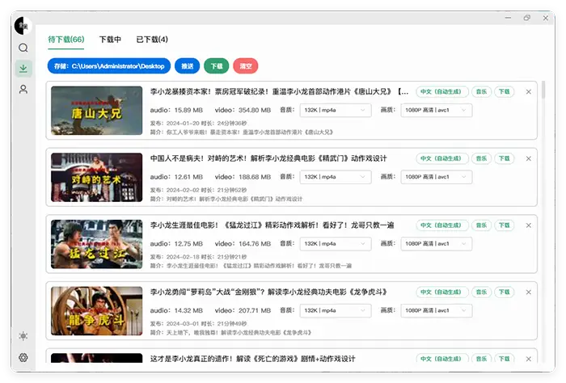Switch to 已下载(4) tab

[152, 40]
